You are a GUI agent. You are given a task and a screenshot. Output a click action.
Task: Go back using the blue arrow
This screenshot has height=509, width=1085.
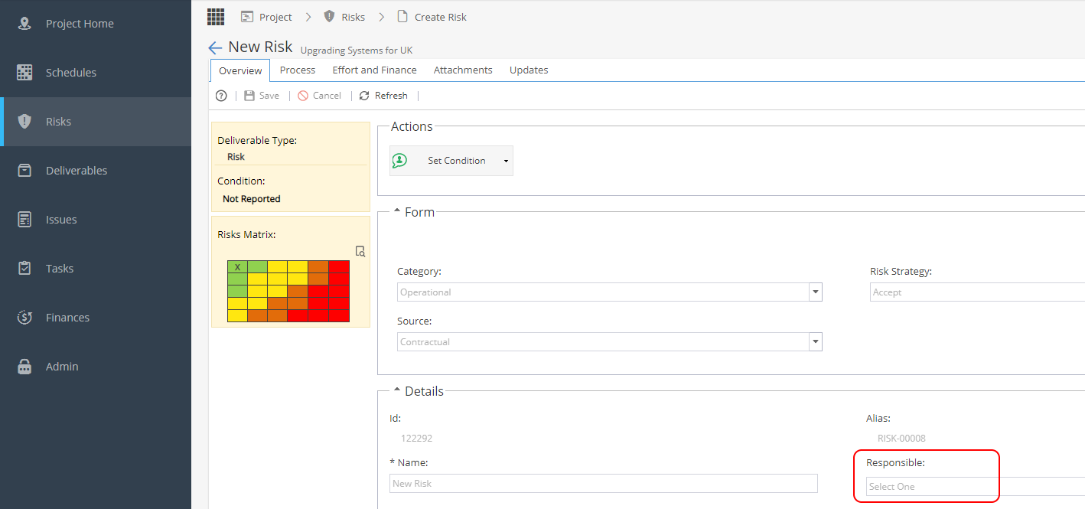(x=215, y=47)
